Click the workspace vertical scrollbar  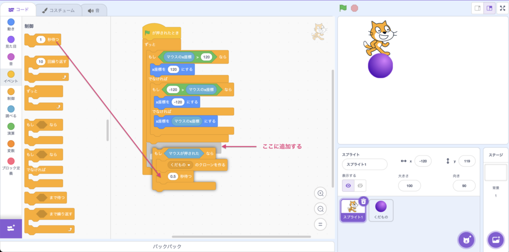[x=332, y=128]
